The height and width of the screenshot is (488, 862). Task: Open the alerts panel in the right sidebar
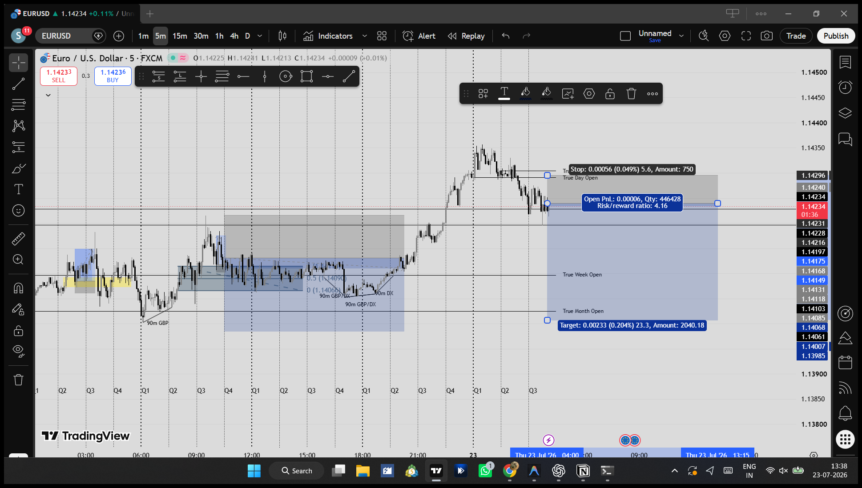pos(845,87)
